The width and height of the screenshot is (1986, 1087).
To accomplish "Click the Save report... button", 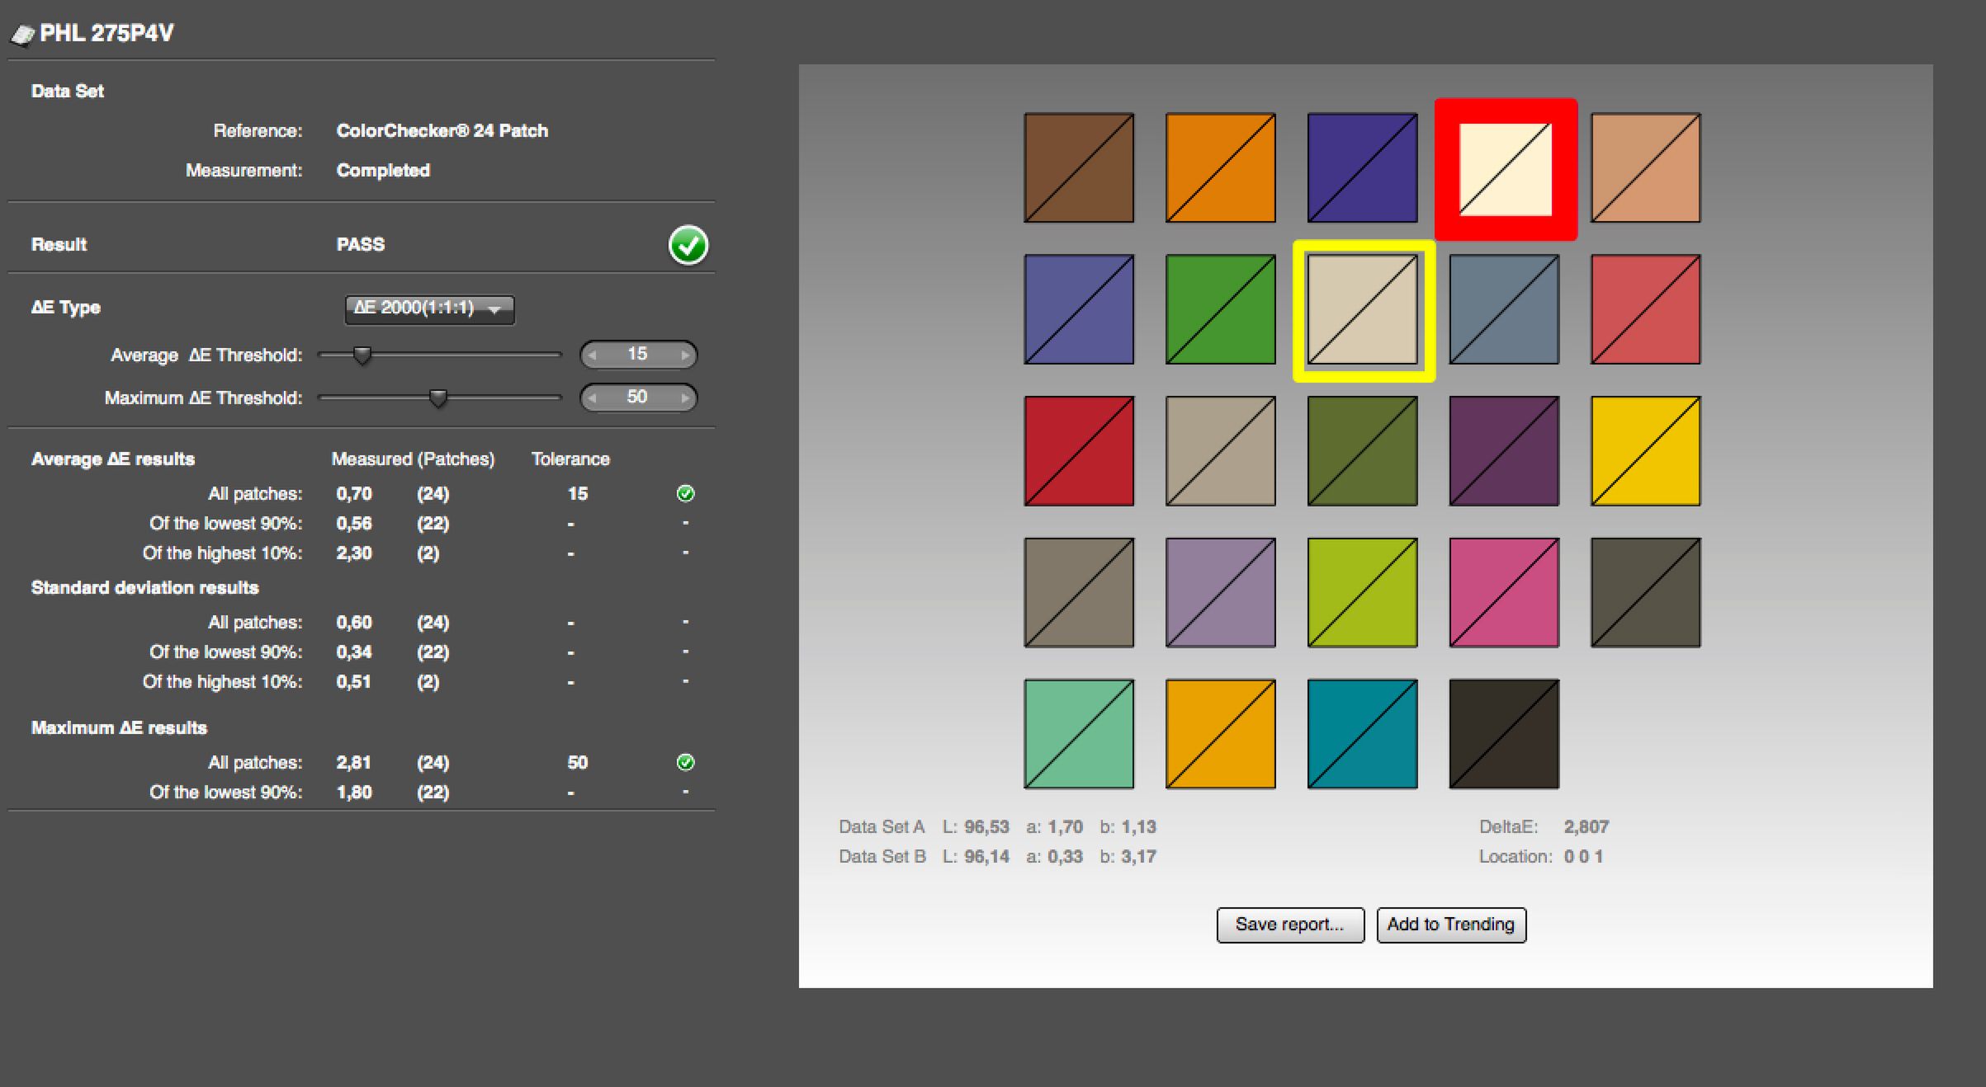I will pos(1290,925).
